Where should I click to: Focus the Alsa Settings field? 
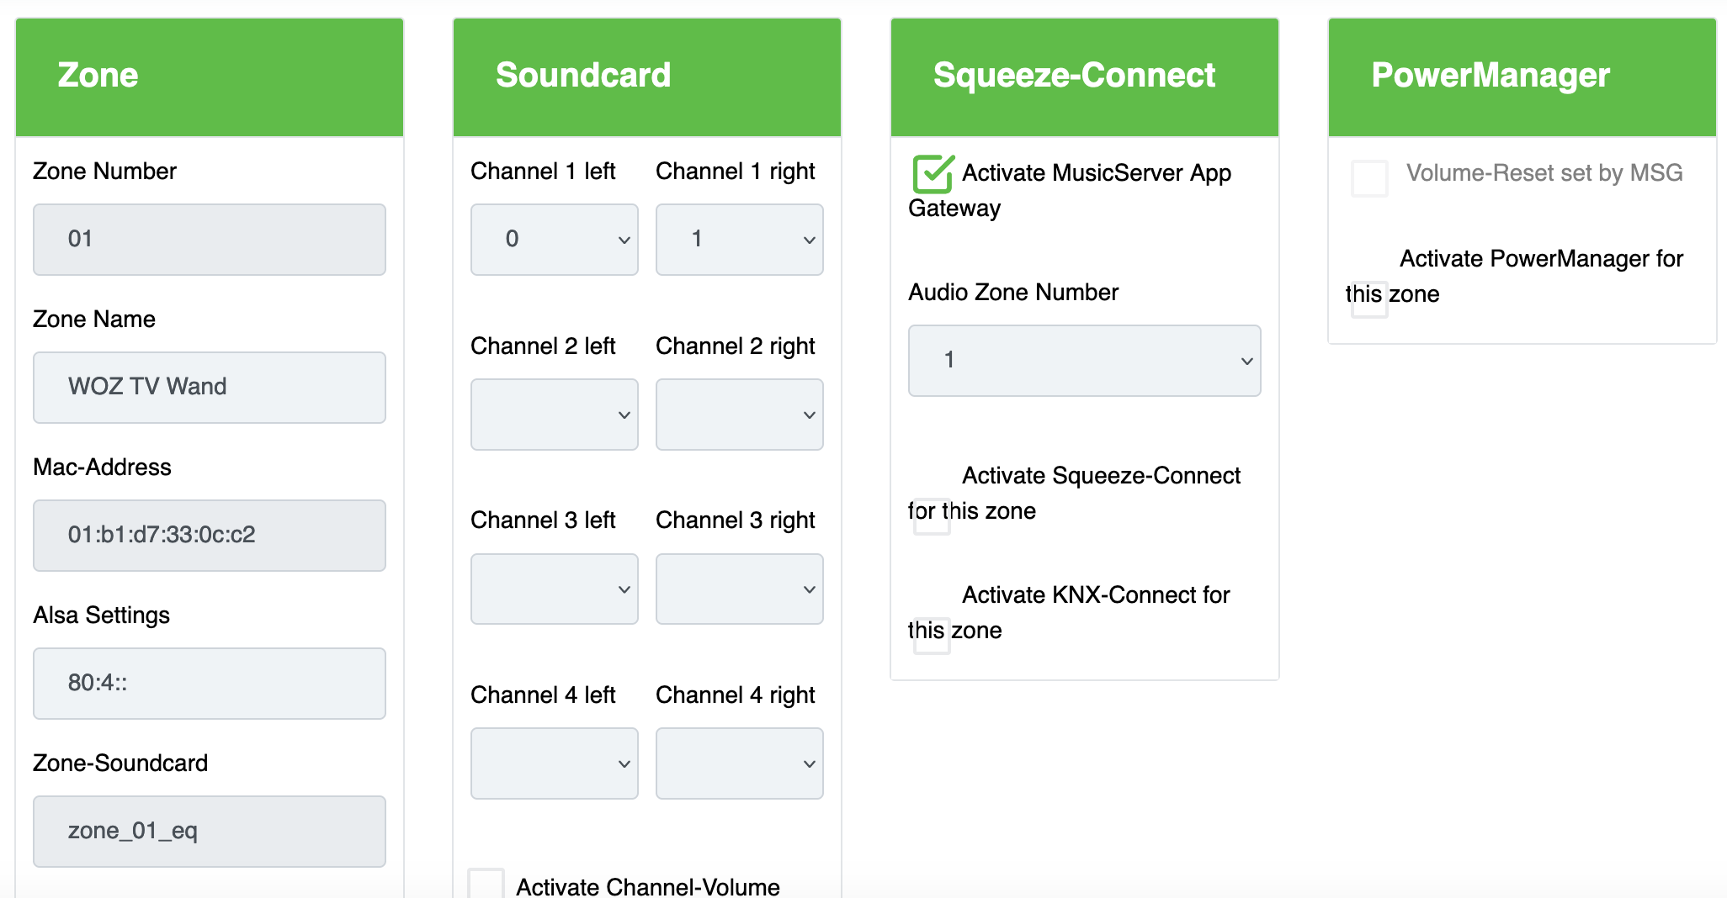coord(209,684)
